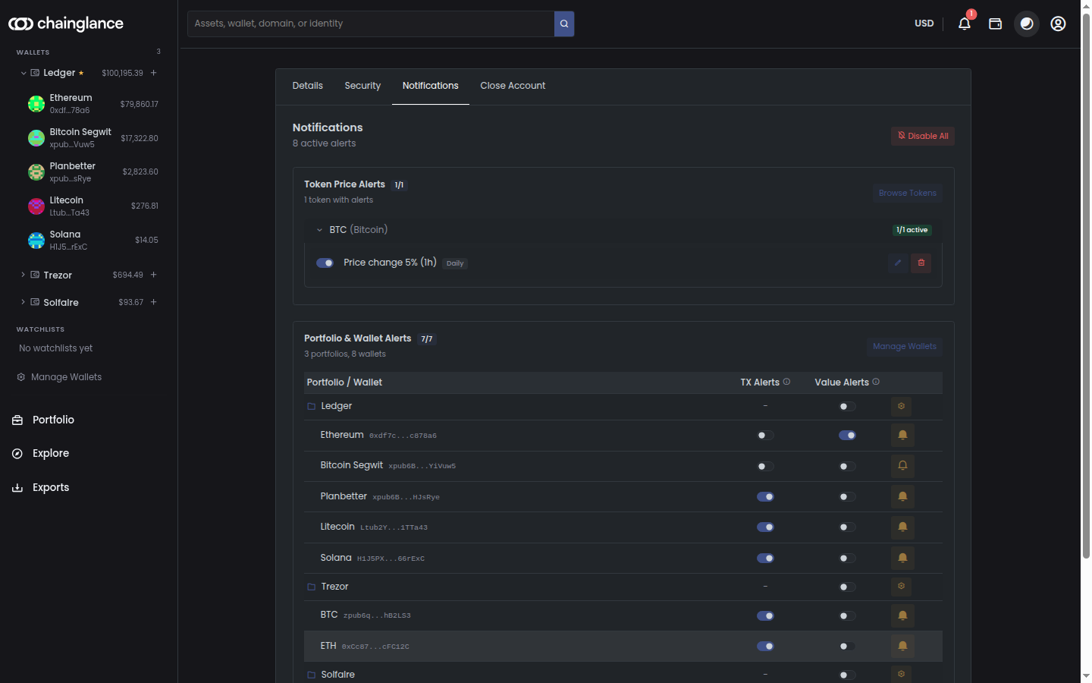1092x683 pixels.
Task: Click the Value Alerts info icon
Action: pos(876,382)
